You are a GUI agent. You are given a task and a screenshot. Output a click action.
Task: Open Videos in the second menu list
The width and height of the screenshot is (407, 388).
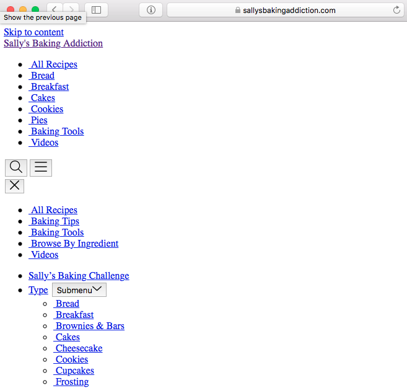(x=43, y=255)
